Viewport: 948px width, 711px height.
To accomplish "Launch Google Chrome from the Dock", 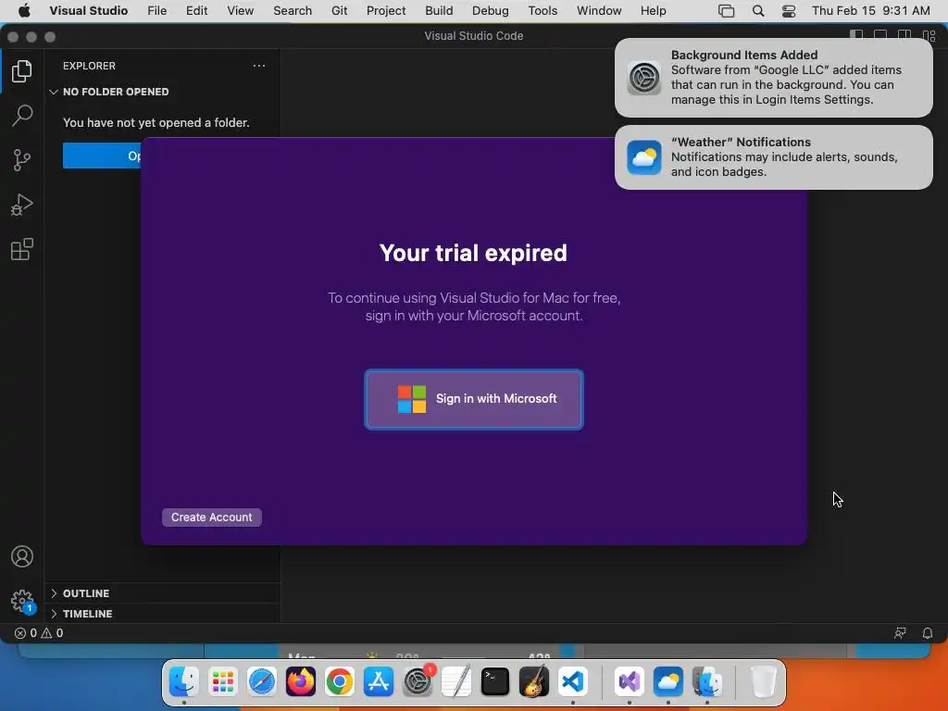I will pyautogui.click(x=339, y=682).
